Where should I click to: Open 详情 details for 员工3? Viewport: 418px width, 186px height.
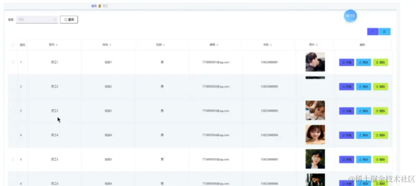(347, 111)
